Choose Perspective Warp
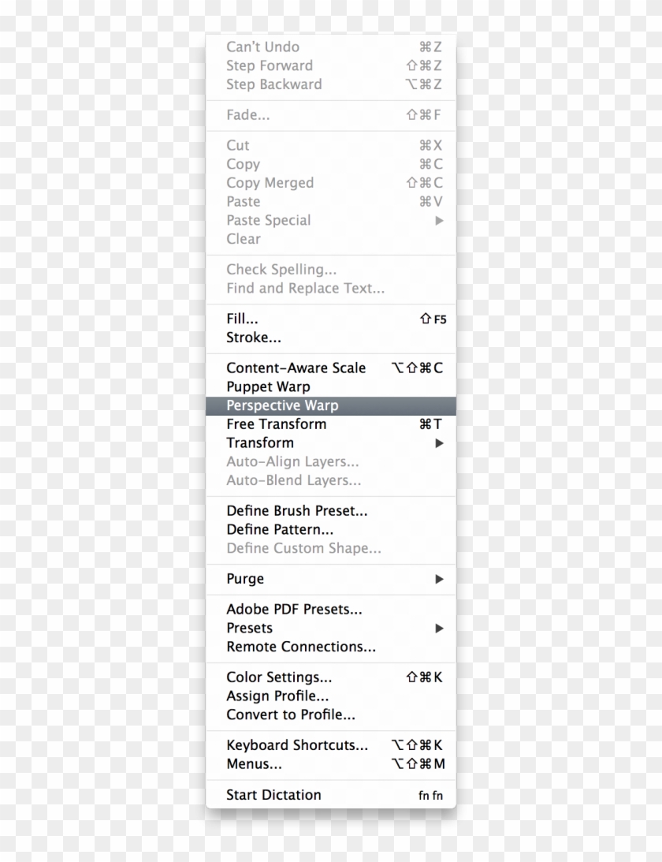 pyautogui.click(x=281, y=405)
